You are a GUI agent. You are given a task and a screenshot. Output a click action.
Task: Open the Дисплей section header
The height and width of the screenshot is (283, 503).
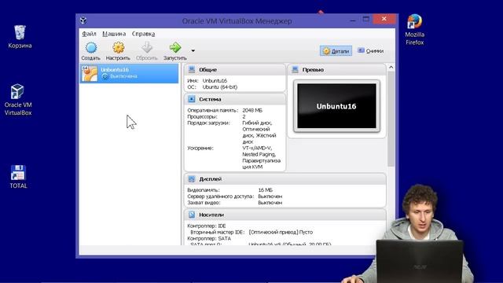(285, 179)
